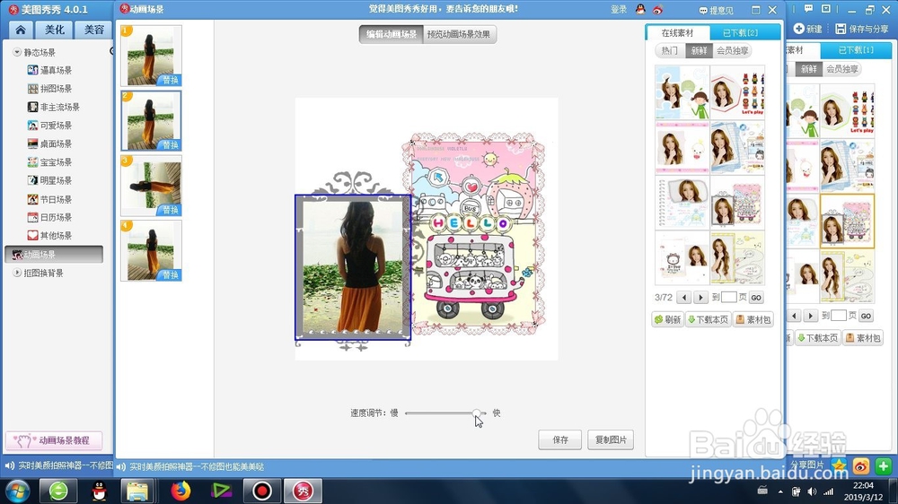898x504 pixels.
Task: Open the screen recorder taskbar icon
Action: [x=261, y=491]
